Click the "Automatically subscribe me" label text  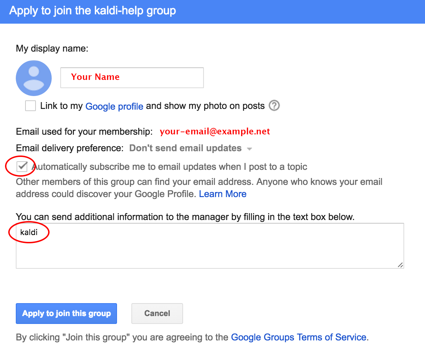pyautogui.click(x=169, y=167)
